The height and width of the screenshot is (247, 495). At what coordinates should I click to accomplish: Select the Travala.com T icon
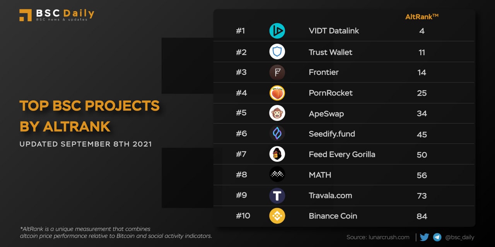pyautogui.click(x=277, y=196)
